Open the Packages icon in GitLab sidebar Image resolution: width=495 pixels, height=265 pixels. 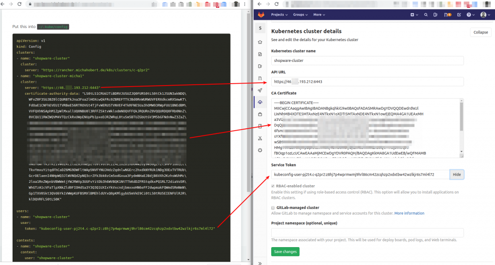[260, 114]
